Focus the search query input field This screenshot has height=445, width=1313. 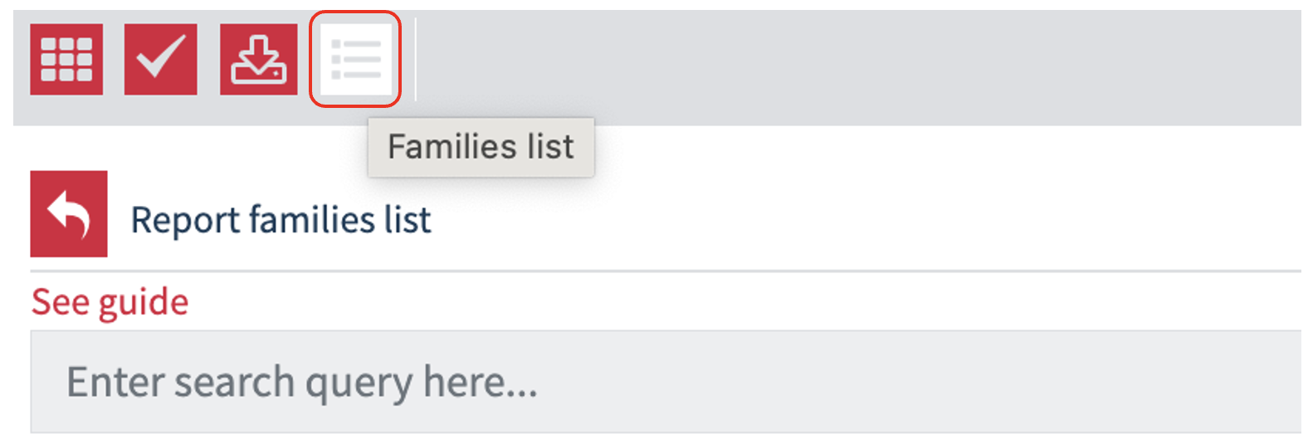[x=666, y=382]
